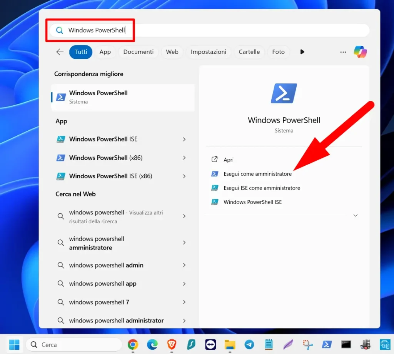Open Brave browser from the taskbar
394x354 pixels.
172,344
